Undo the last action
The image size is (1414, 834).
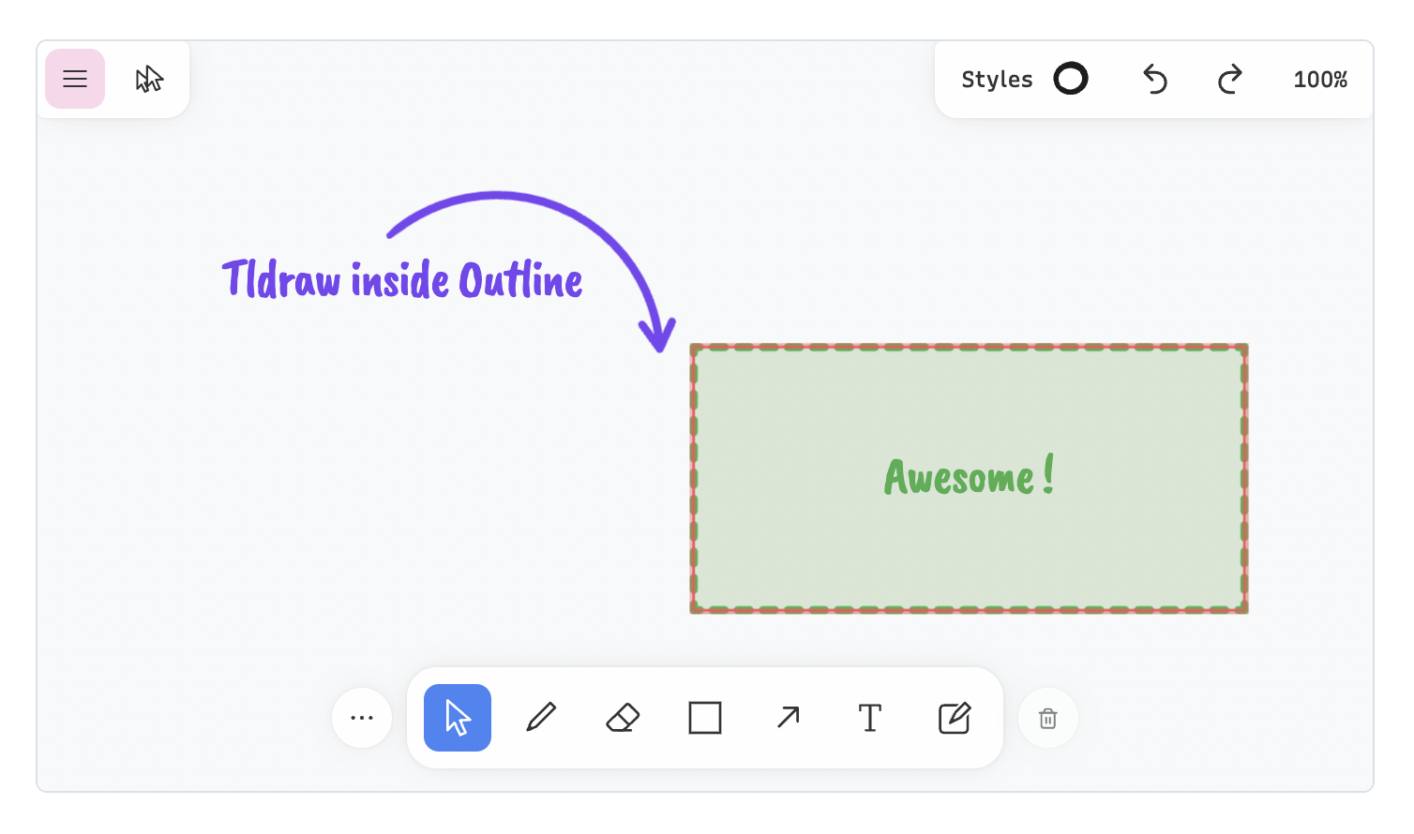1154,80
